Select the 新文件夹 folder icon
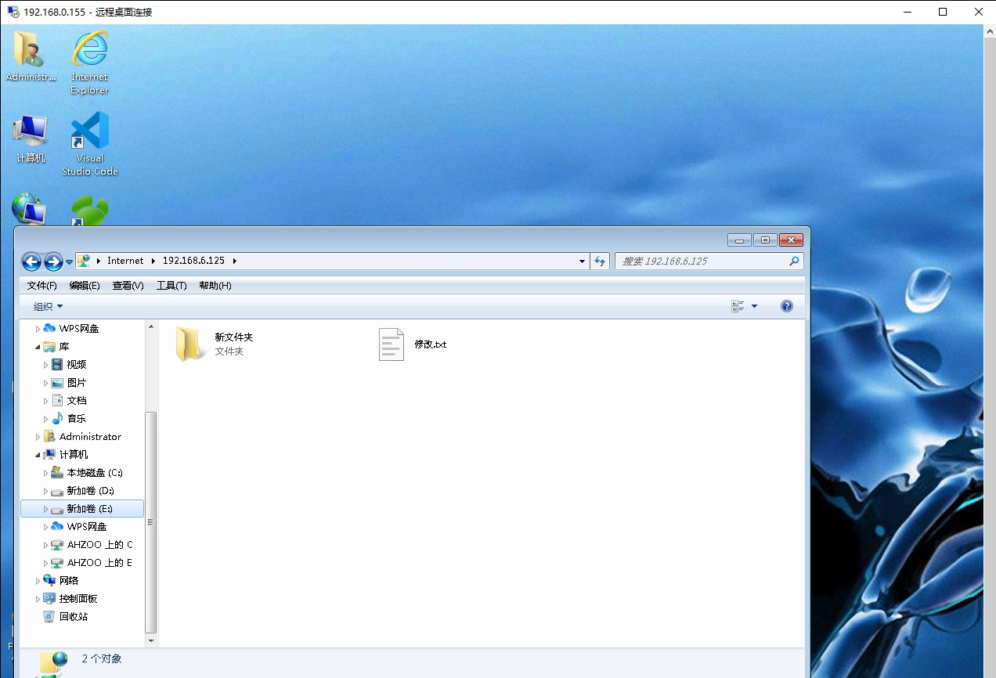996x678 pixels. coord(190,344)
